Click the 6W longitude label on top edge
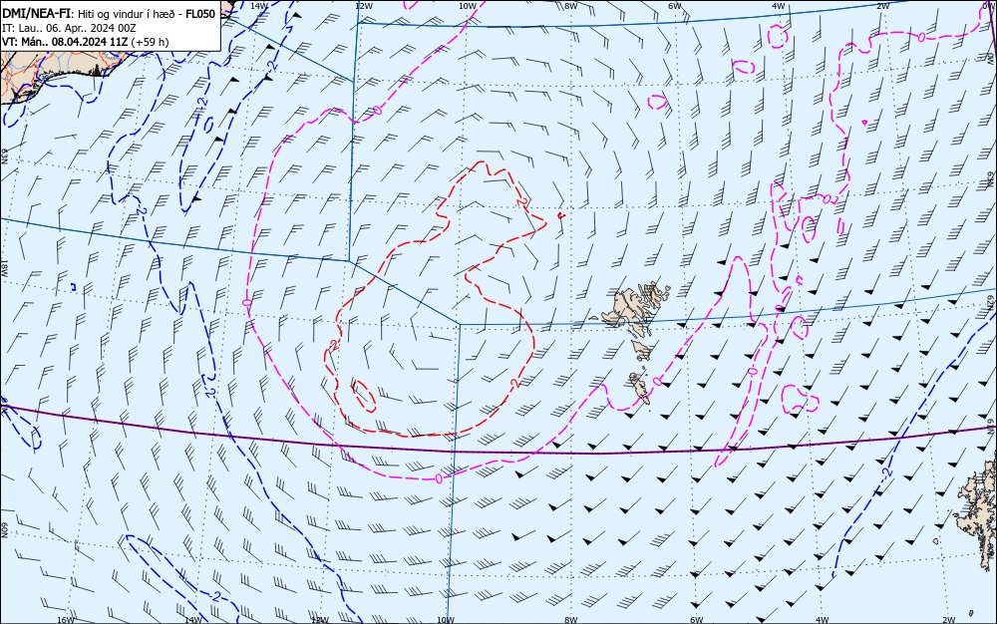 tap(675, 6)
